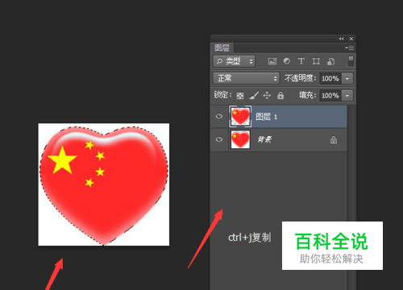Click the 图层 1 layer name
Viewport: 403px width, 290px height.
point(267,117)
